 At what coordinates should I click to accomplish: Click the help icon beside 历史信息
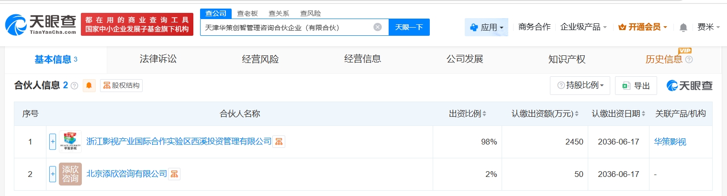[x=689, y=60]
